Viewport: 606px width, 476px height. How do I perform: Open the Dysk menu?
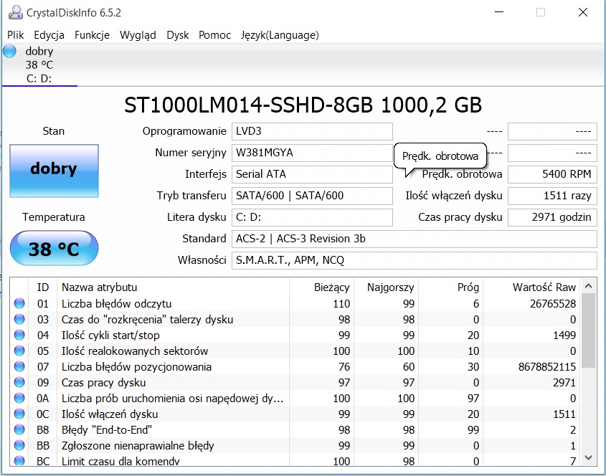(178, 35)
